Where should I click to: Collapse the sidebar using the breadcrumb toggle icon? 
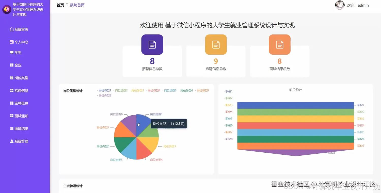(67, 5)
